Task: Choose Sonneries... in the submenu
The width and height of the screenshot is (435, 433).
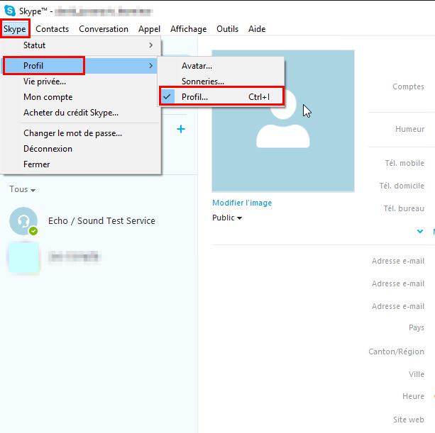Action: pos(202,81)
